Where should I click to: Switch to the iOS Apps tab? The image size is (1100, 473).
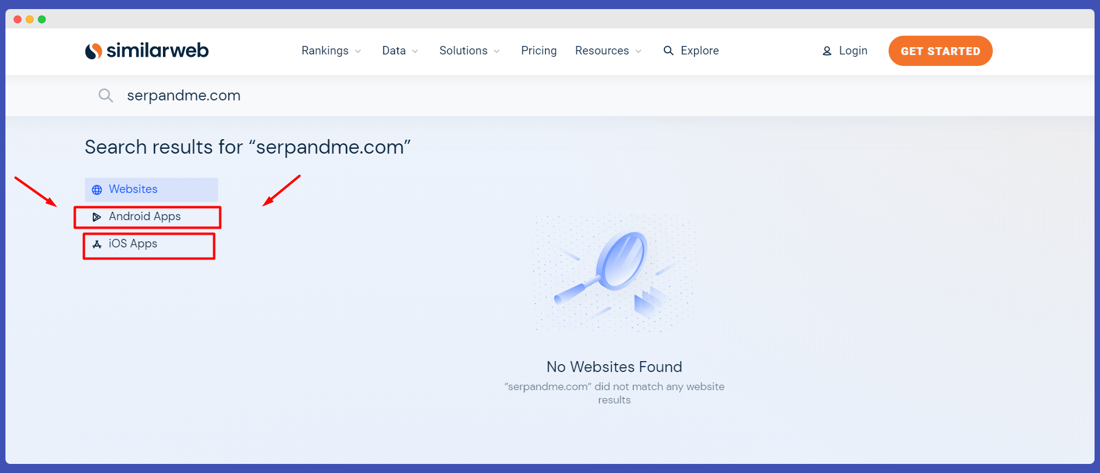(x=151, y=244)
